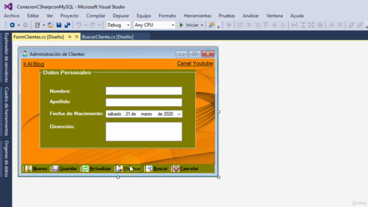Click the Send to Back icon
Image resolution: width=368 pixels, height=207 pixels.
[x=360, y=25]
